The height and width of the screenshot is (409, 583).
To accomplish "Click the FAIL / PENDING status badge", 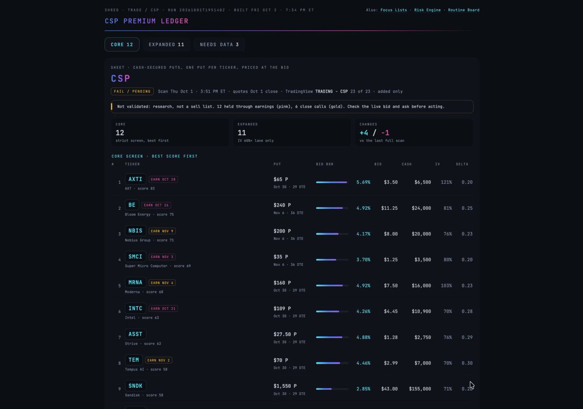I will pos(132,91).
